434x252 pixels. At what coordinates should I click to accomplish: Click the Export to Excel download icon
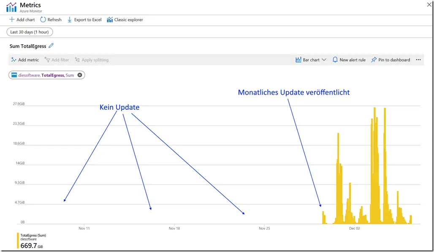[x=70, y=20]
